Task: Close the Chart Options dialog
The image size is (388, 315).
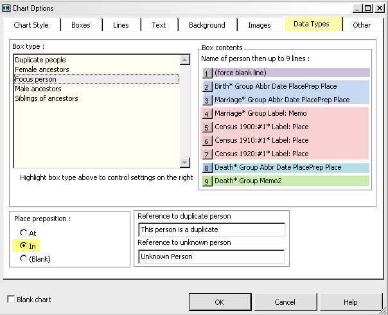Action: [379, 8]
